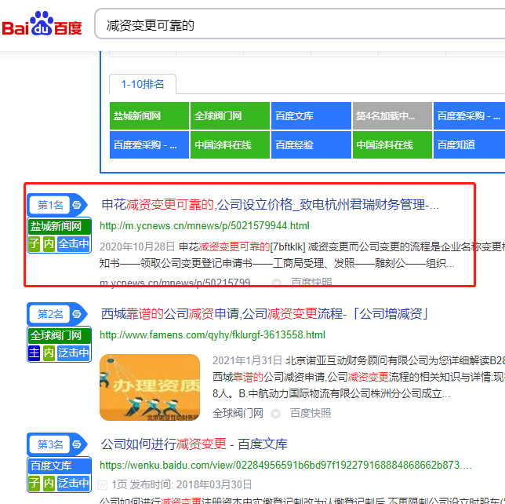
Task: Click the 全击中 tag under 盐城新闻网
Action: (74, 243)
